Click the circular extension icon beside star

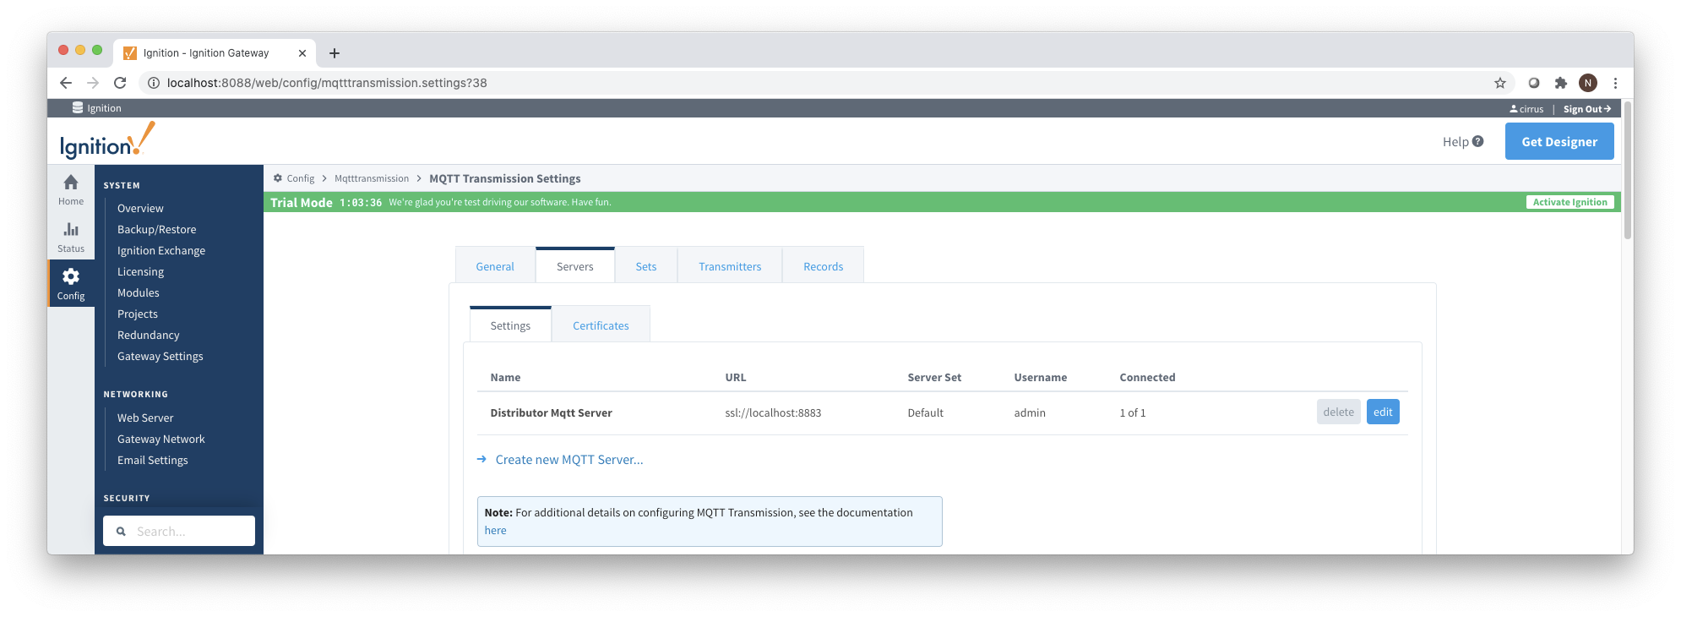[x=1534, y=83]
